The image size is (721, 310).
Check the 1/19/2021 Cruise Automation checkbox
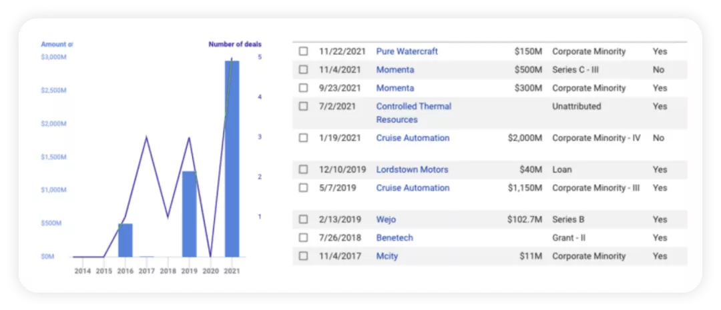pos(303,138)
